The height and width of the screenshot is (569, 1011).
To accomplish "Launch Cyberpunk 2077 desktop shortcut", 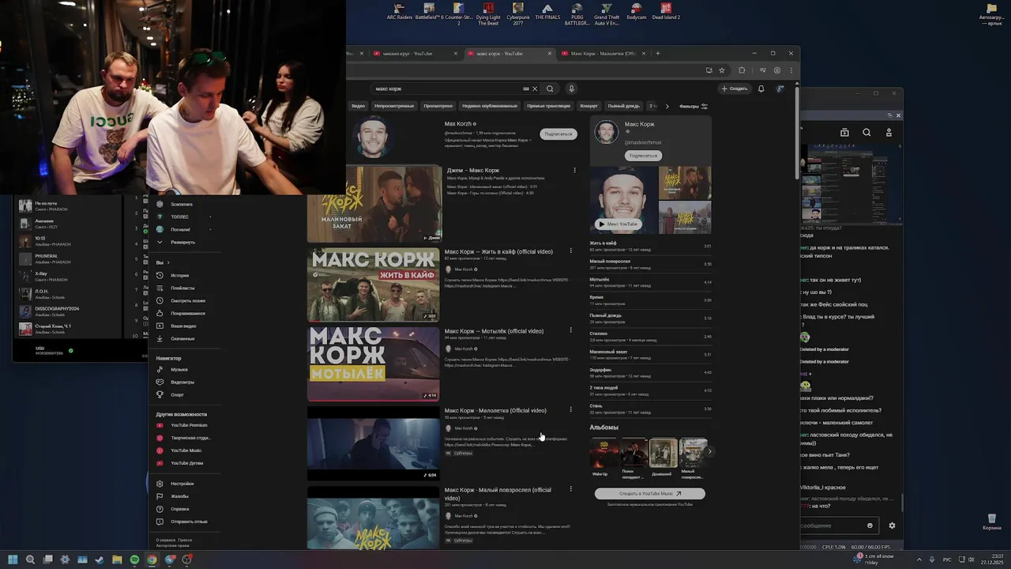I will pyautogui.click(x=518, y=14).
